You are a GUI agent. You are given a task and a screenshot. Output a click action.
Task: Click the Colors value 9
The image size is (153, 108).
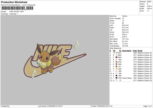point(147,4)
